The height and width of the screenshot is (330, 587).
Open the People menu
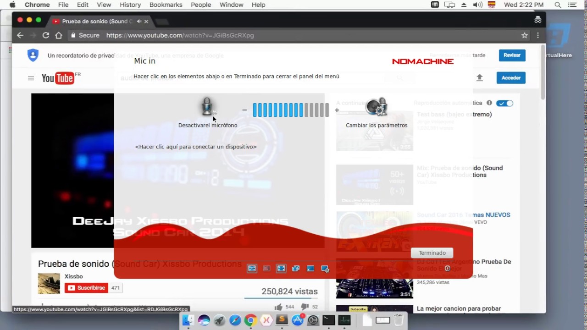[x=201, y=5]
